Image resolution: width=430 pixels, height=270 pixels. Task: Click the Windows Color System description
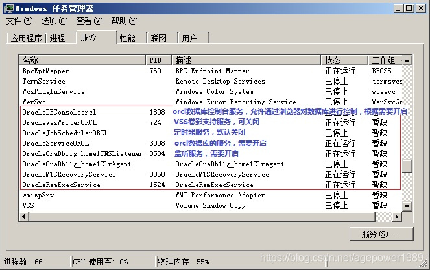tap(214, 91)
